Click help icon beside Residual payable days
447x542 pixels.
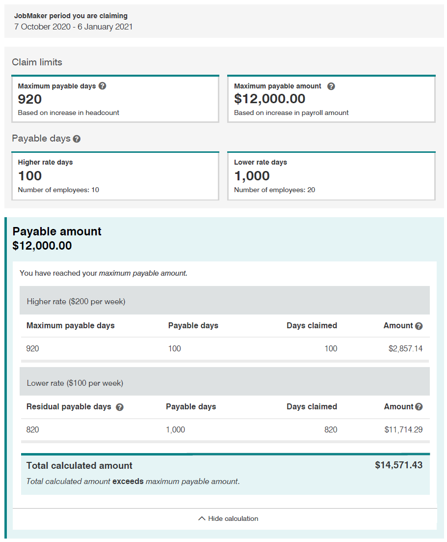(x=120, y=407)
